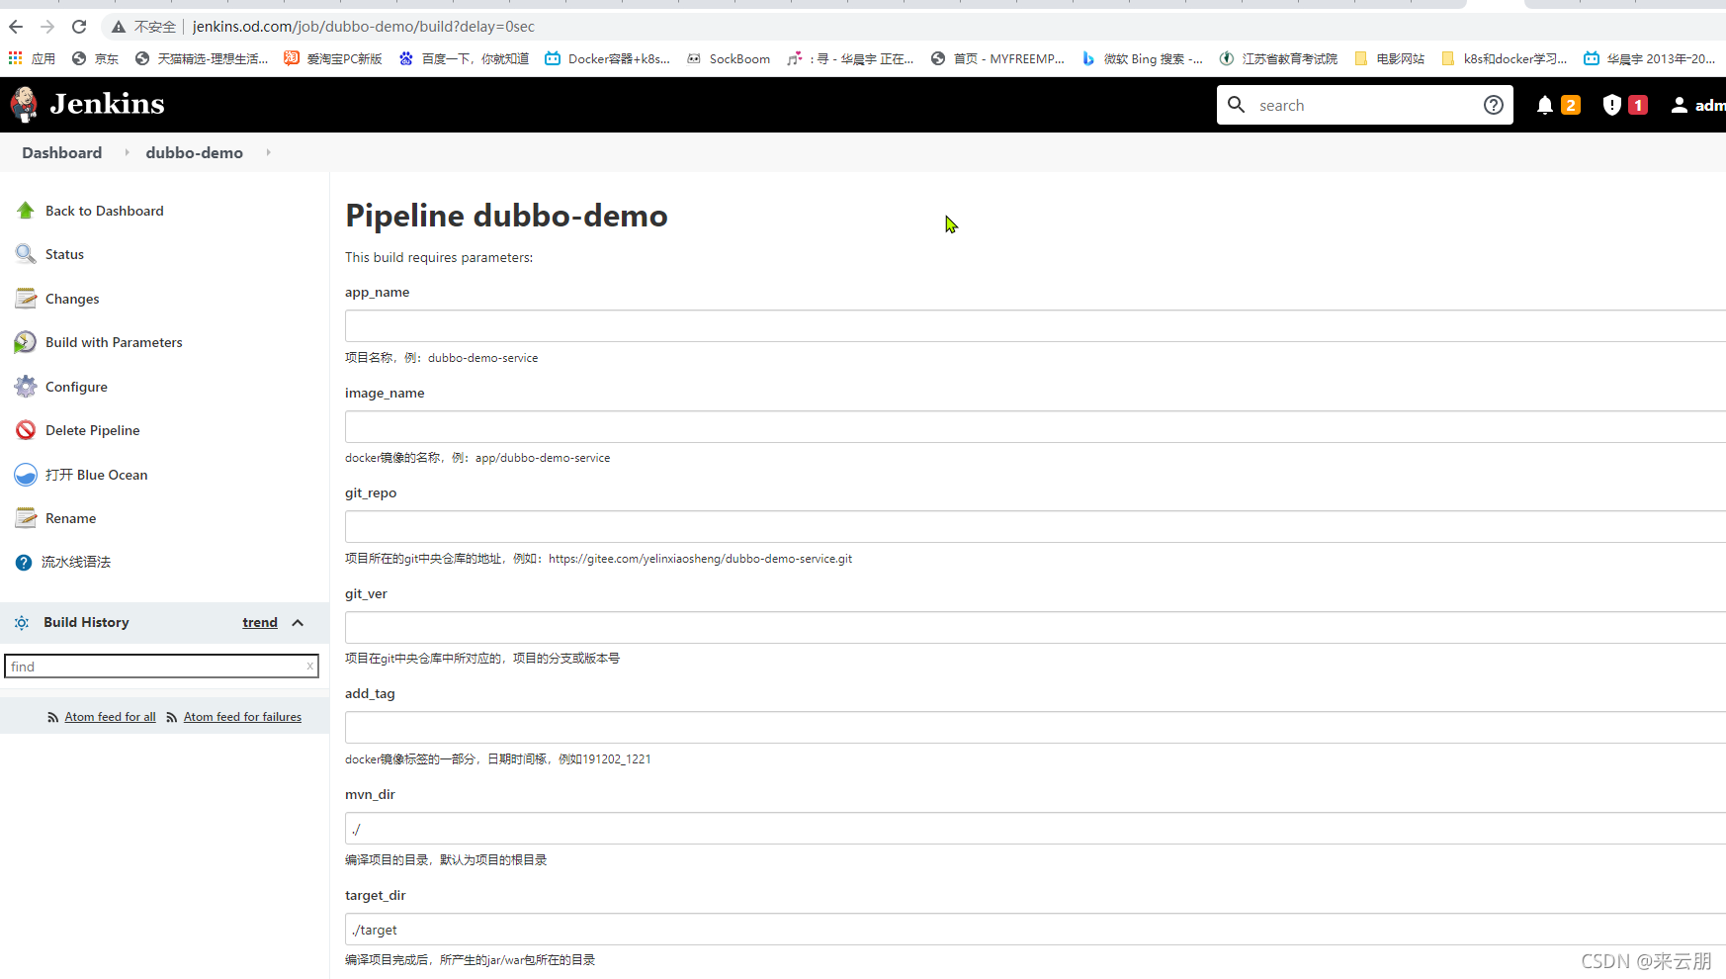Open Configure in the sidebar
The width and height of the screenshot is (1726, 979).
coord(76,387)
